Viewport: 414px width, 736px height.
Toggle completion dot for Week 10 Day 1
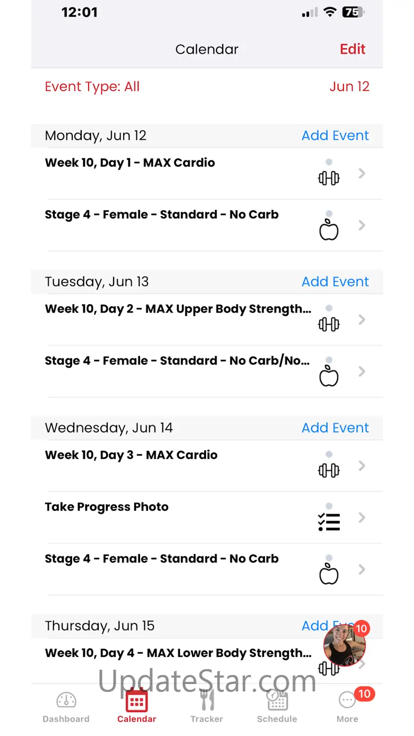coord(329,162)
